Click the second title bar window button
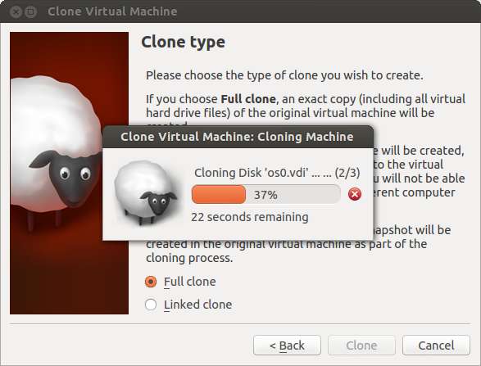This screenshot has height=366, width=481. (x=30, y=11)
